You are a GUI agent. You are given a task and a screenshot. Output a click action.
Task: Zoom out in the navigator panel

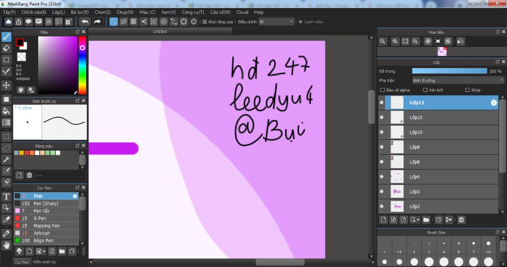[x=415, y=42]
